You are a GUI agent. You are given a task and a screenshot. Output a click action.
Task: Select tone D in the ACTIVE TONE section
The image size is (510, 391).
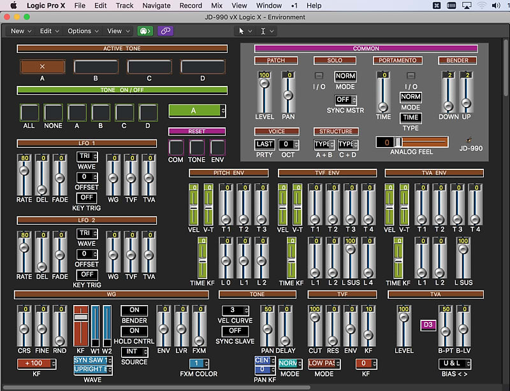(202, 66)
